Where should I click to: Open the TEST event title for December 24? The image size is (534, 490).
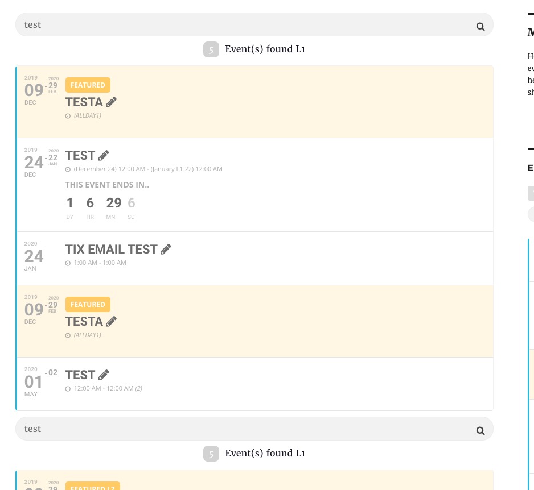80,156
